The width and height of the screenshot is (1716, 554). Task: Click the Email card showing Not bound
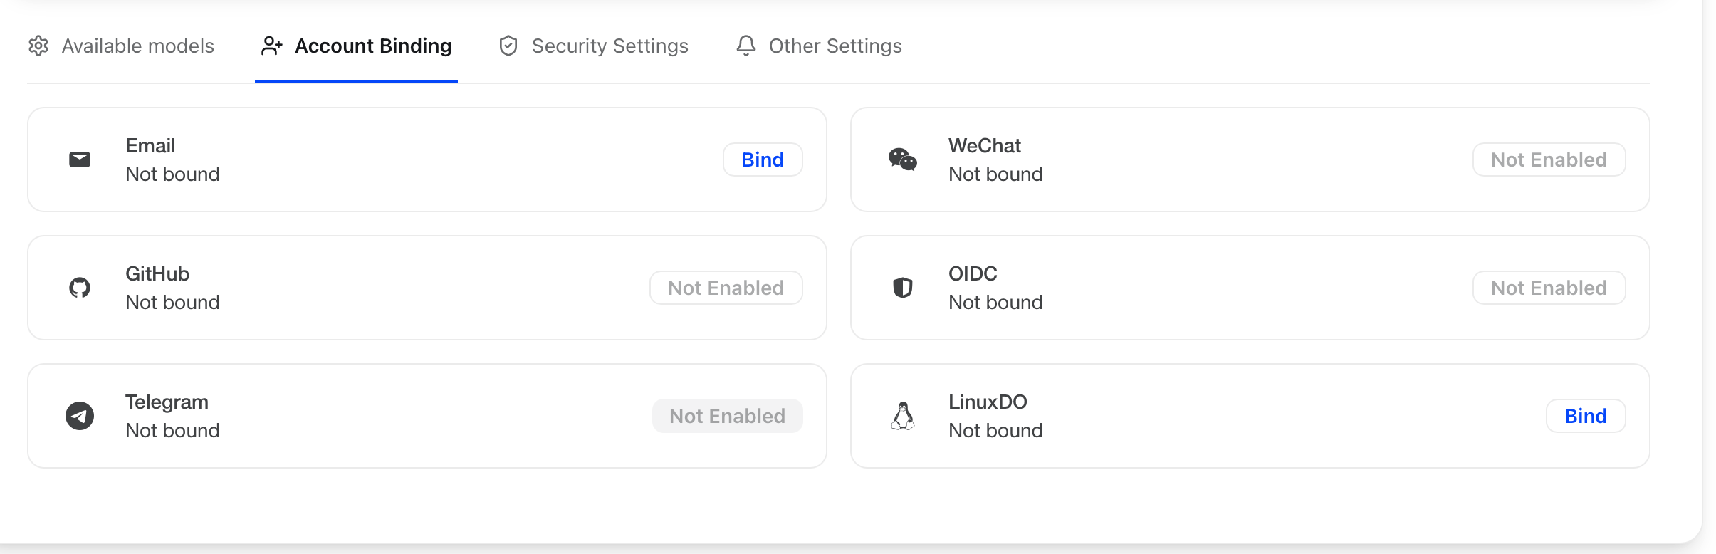pyautogui.click(x=427, y=159)
